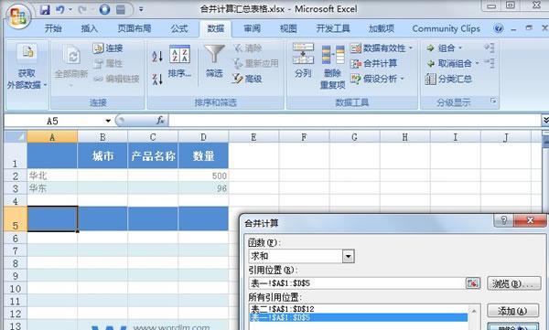
Task: Click Remove Duplicates
Action: (x=333, y=67)
